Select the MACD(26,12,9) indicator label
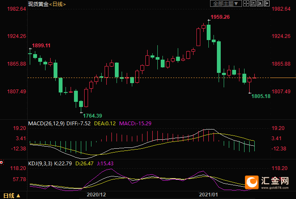 click(46, 124)
